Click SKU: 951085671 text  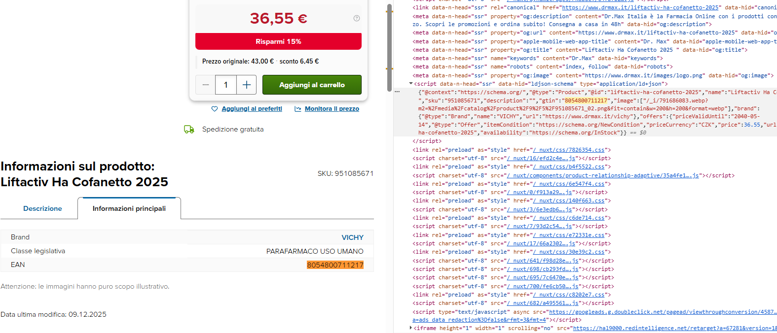[345, 173]
